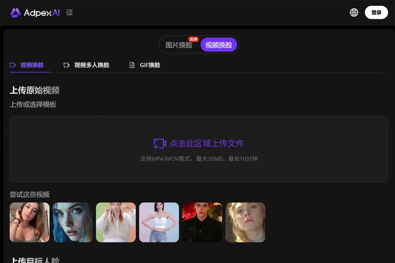This screenshot has height=263, width=395.
Task: Pick the man in black sample video
Action: (x=202, y=222)
